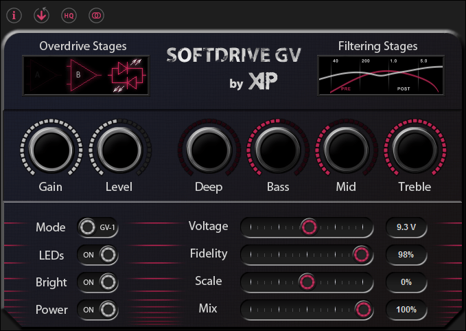Turn off the LEDs switch
Screen dimensions: 466x331
coord(97,255)
